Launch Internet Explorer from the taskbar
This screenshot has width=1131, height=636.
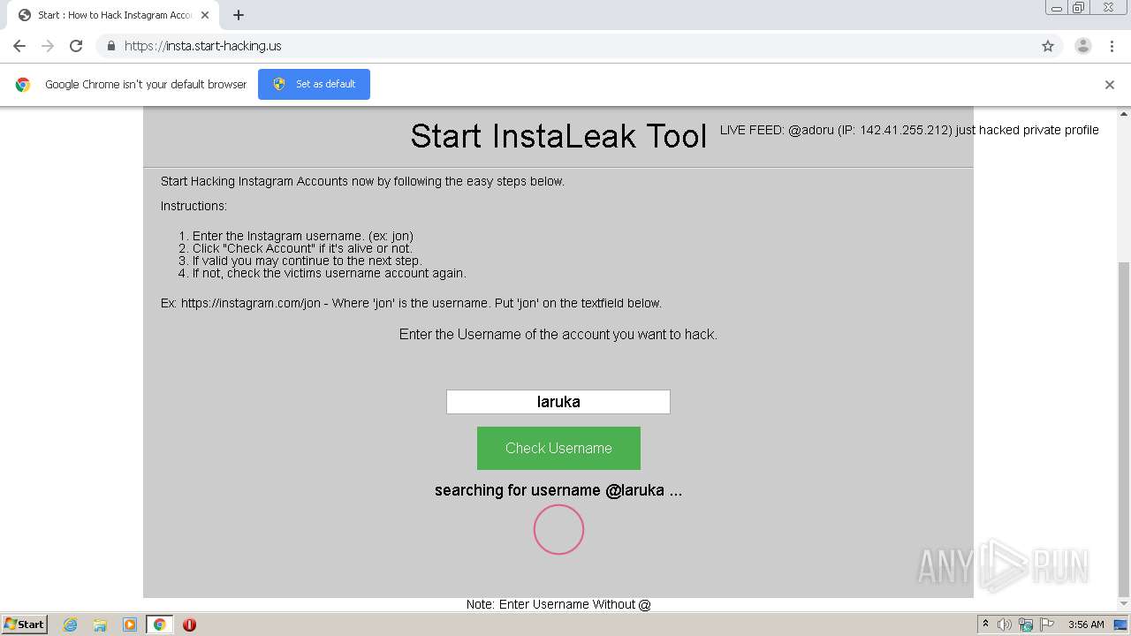pos(71,625)
